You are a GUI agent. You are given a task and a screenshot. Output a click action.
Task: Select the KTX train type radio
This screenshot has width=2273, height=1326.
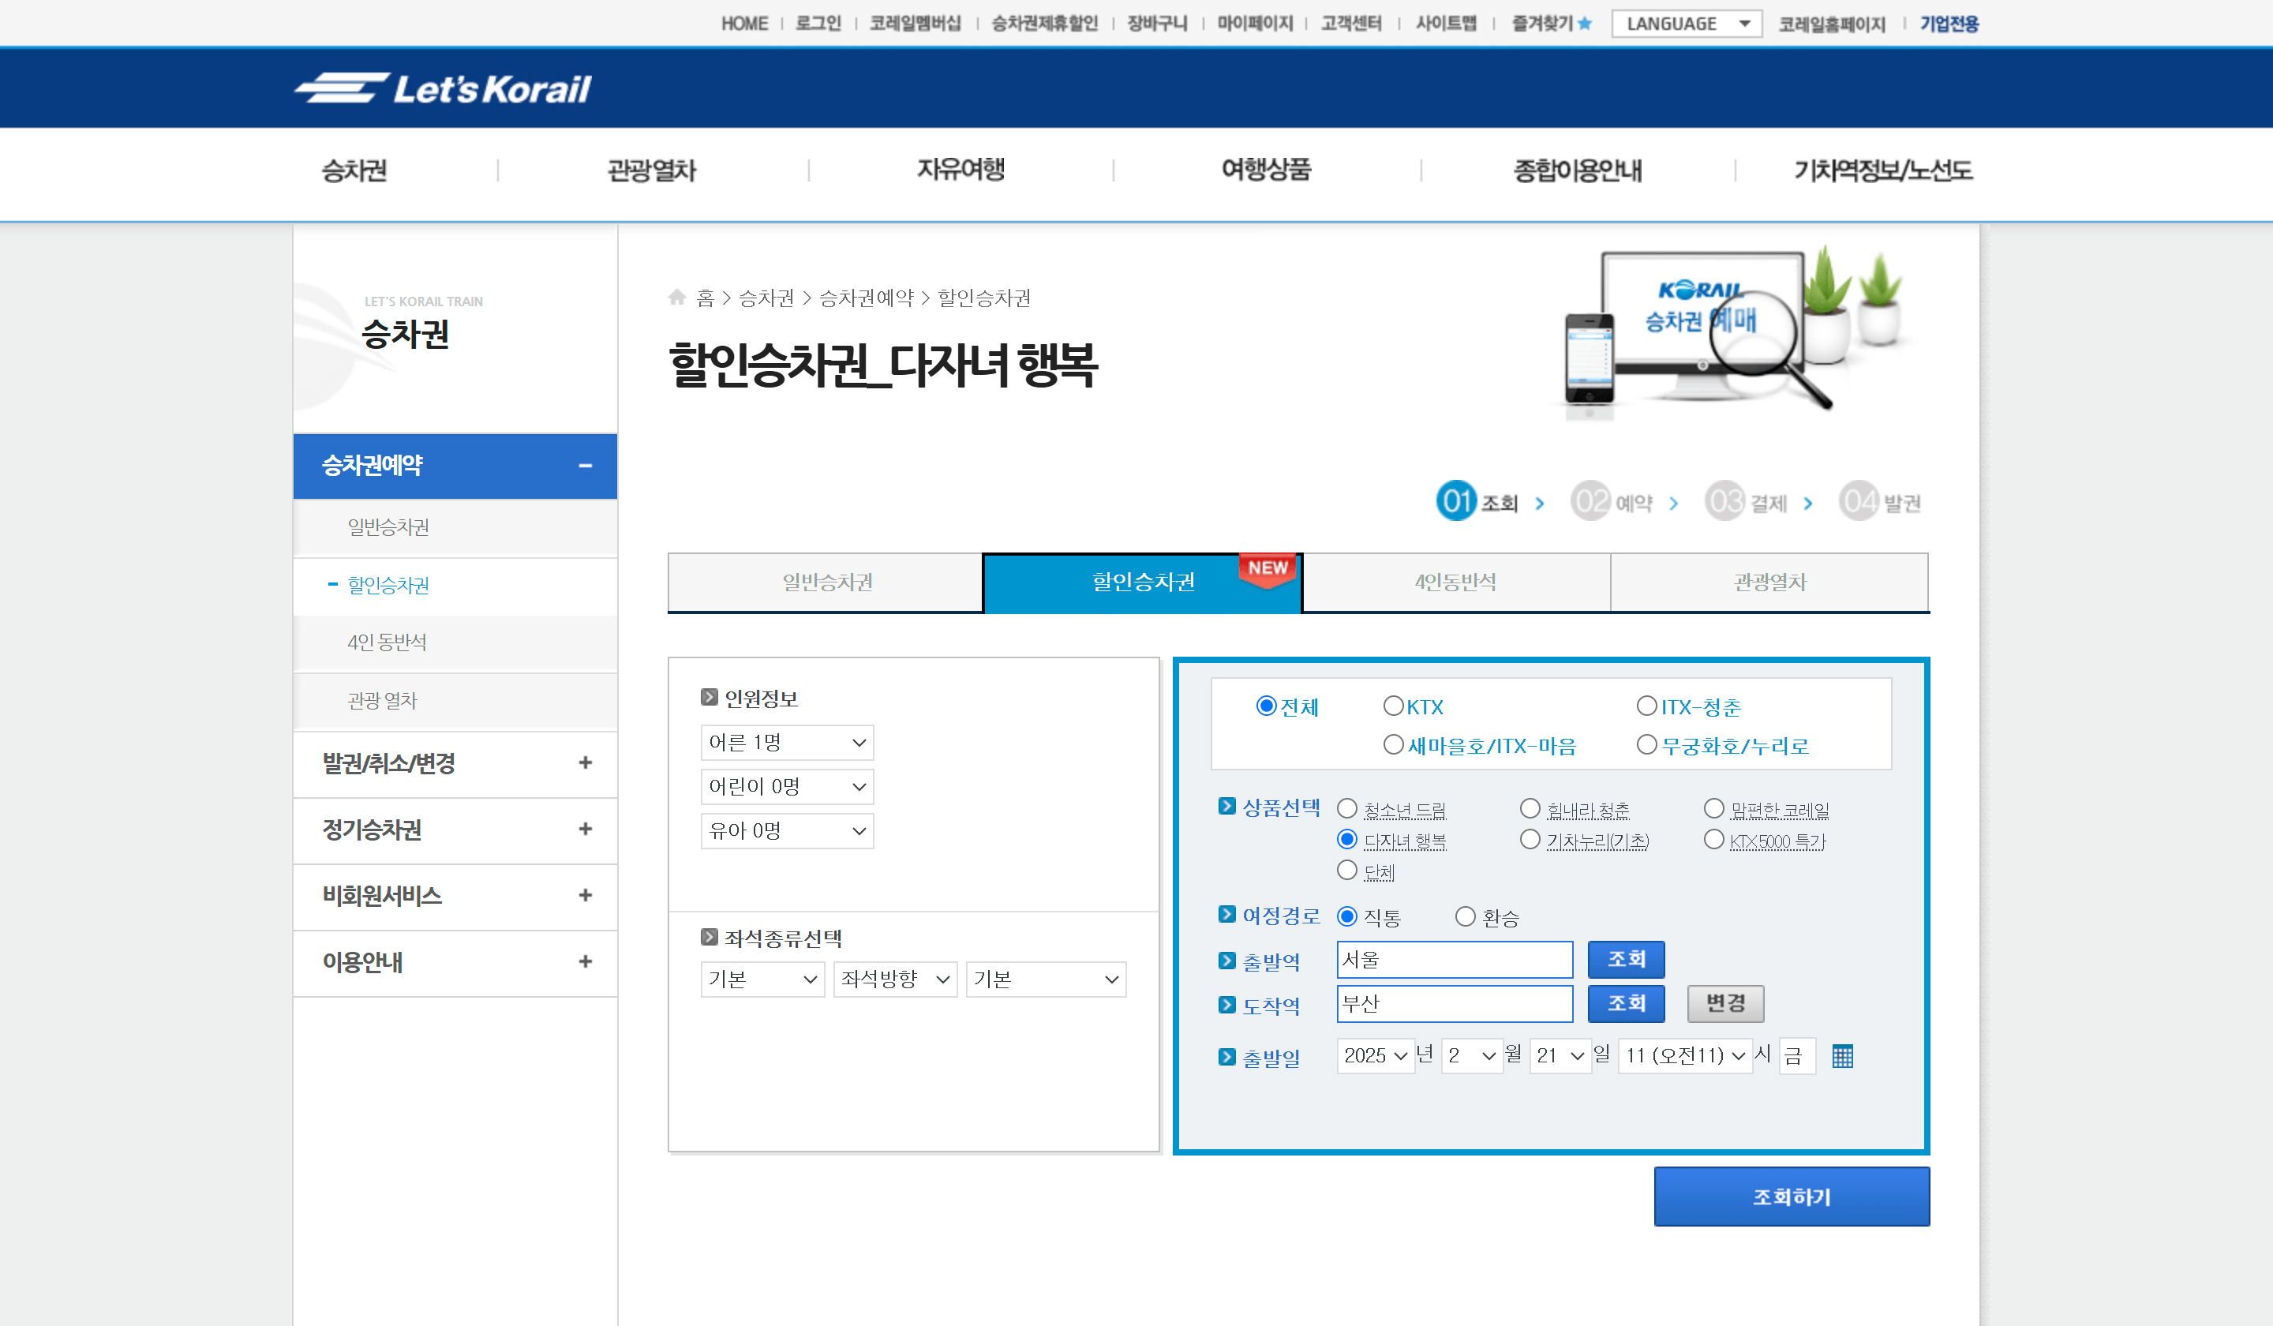point(1393,706)
